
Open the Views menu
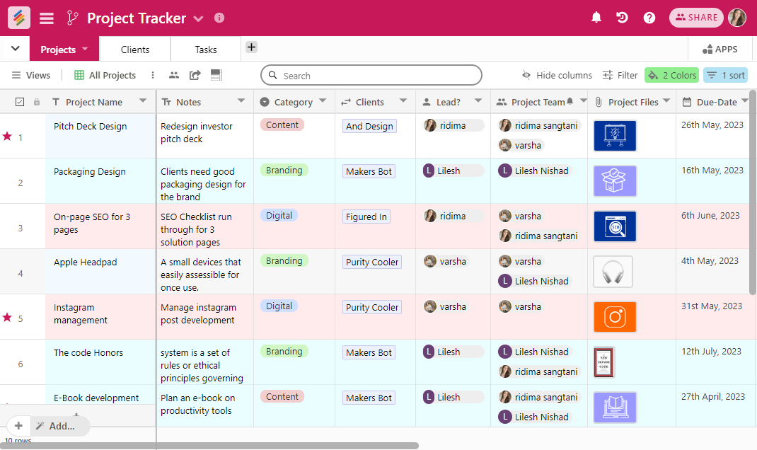pyautogui.click(x=31, y=74)
